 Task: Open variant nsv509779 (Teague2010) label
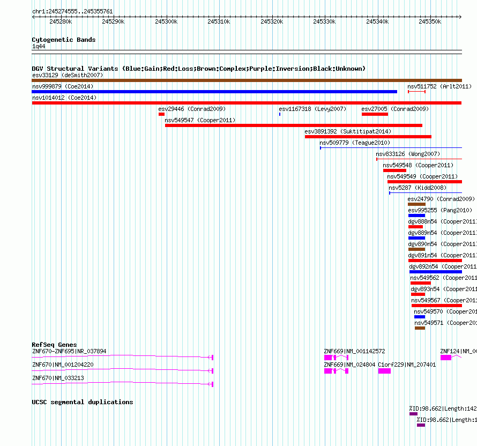coord(355,143)
